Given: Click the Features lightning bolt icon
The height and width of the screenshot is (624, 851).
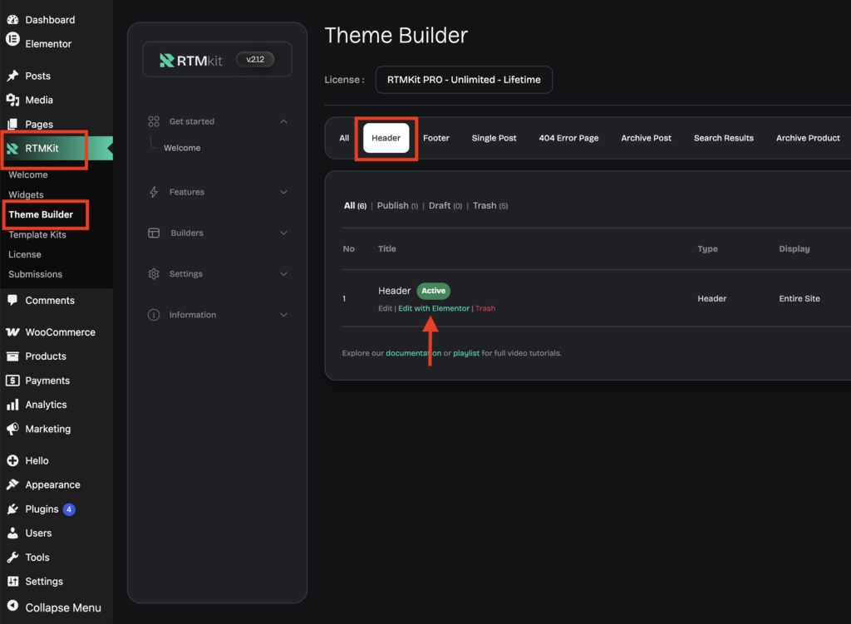Looking at the screenshot, I should point(154,192).
